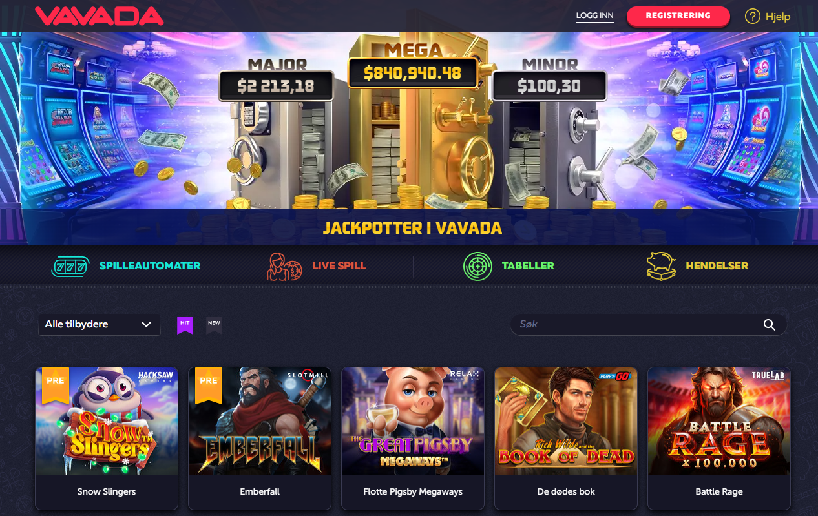Open the Snow Slingers game thumbnail
The image size is (818, 516).
click(107, 421)
